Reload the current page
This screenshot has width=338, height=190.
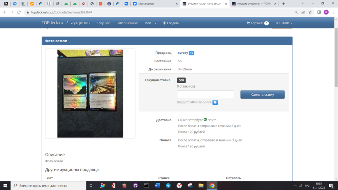[x=19, y=12]
